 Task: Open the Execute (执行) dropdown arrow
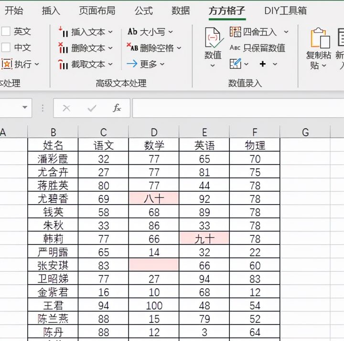click(x=37, y=65)
